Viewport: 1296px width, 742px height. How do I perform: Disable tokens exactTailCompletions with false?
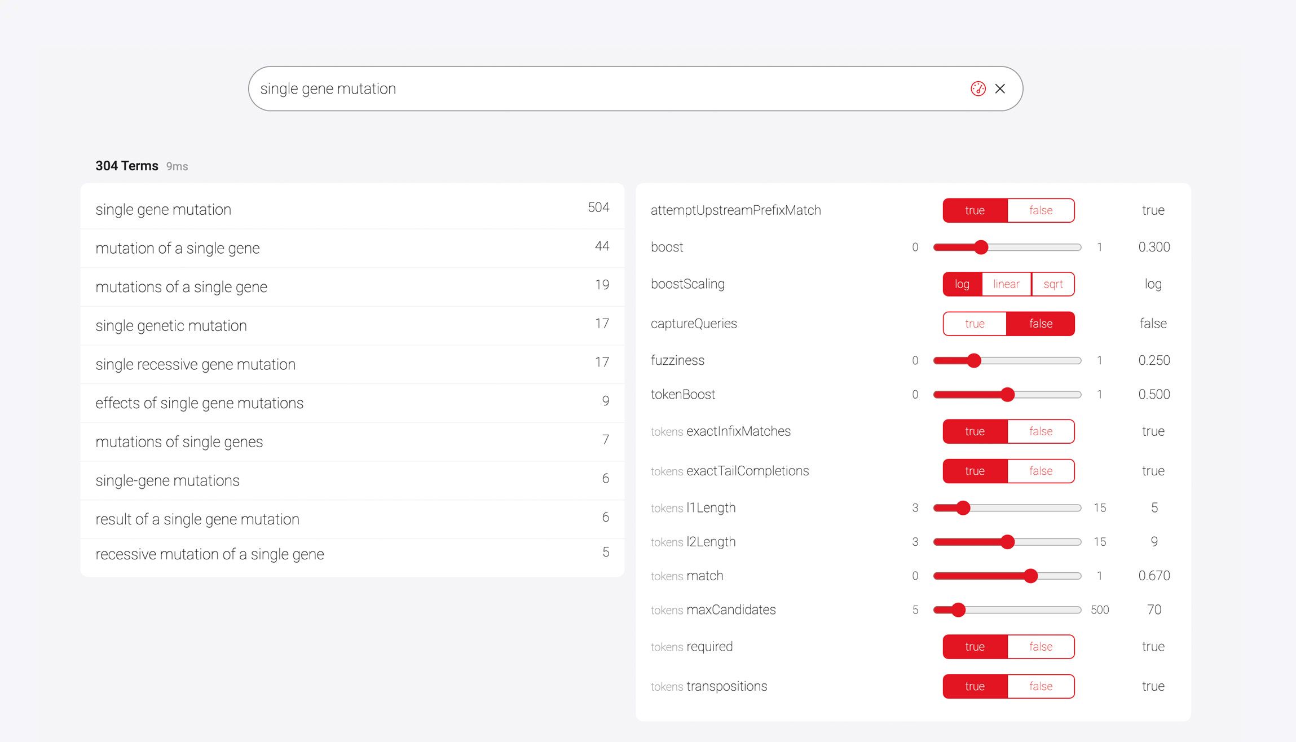[1041, 471]
